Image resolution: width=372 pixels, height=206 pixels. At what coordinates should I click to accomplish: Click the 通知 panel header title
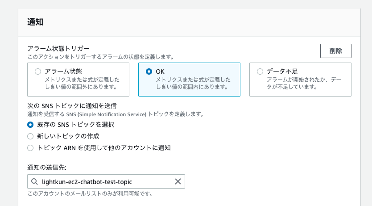click(x=35, y=22)
